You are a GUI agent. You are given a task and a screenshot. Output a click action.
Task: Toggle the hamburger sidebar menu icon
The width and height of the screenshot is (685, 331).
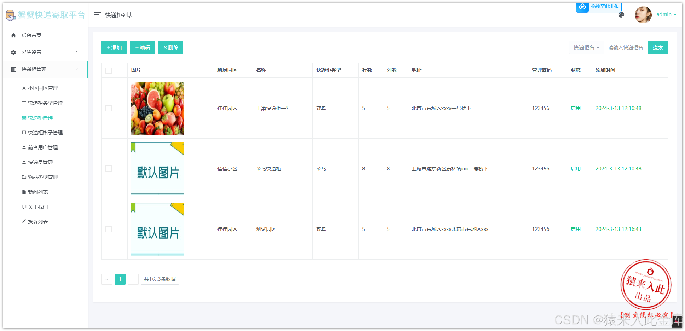point(98,15)
